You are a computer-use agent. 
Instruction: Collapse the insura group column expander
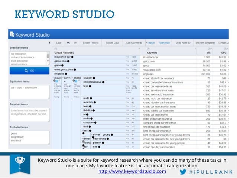click(x=53, y=78)
